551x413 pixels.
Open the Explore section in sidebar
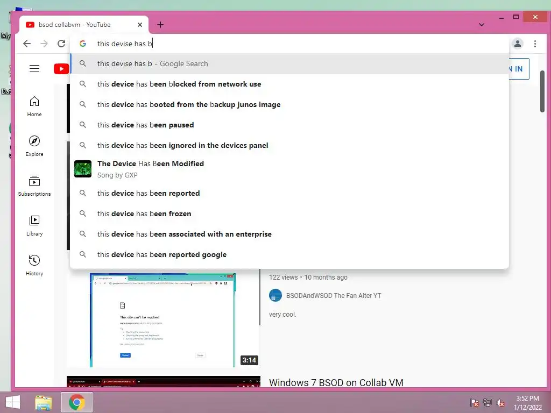tap(34, 146)
